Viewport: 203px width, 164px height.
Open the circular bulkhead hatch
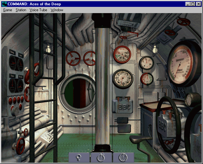[x=77, y=92]
